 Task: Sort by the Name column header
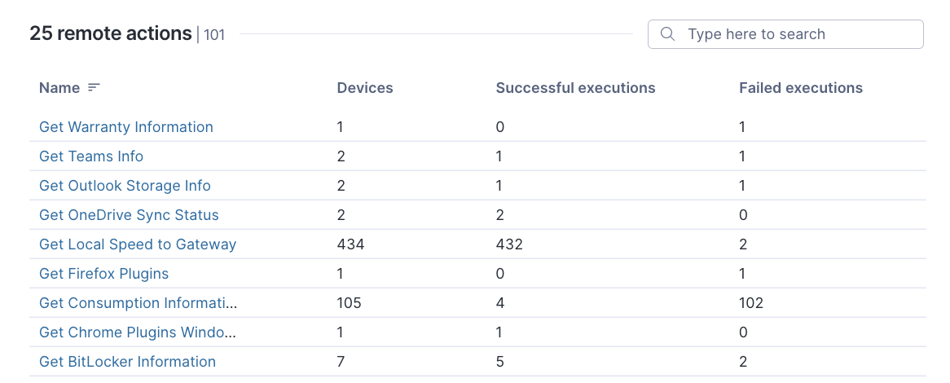(x=59, y=88)
